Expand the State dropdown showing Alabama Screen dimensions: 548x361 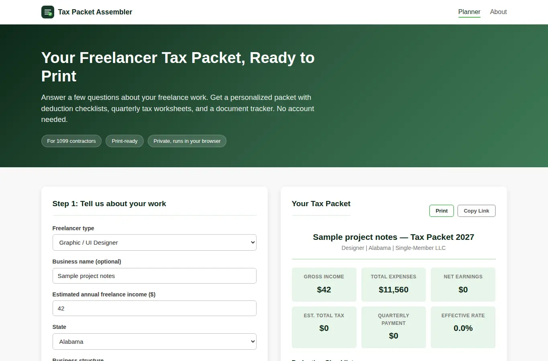[x=155, y=342]
